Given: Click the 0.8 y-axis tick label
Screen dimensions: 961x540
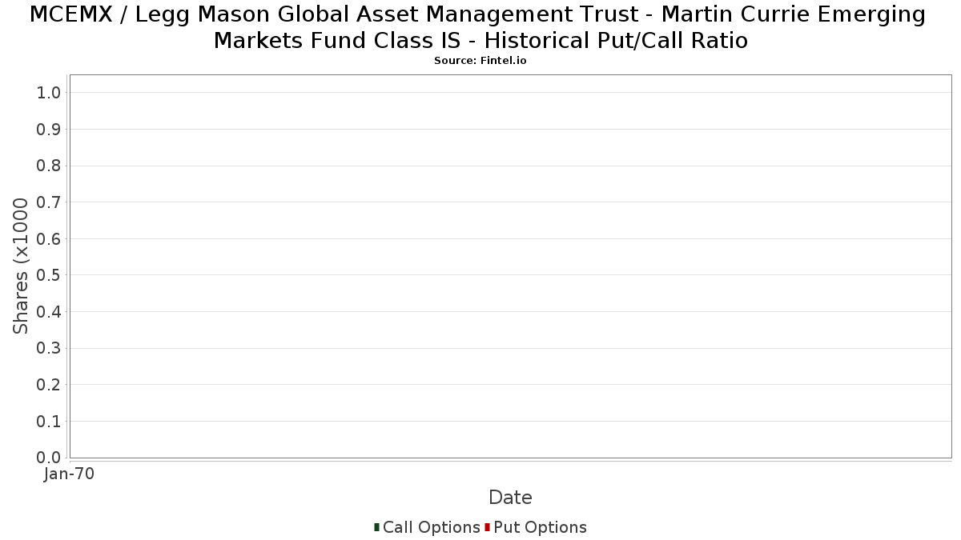Looking at the screenshot, I should [49, 166].
